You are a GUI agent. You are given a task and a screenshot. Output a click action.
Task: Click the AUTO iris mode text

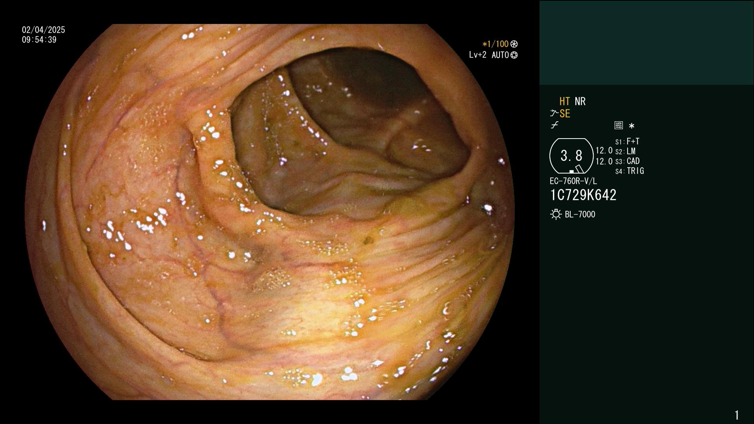click(x=500, y=55)
